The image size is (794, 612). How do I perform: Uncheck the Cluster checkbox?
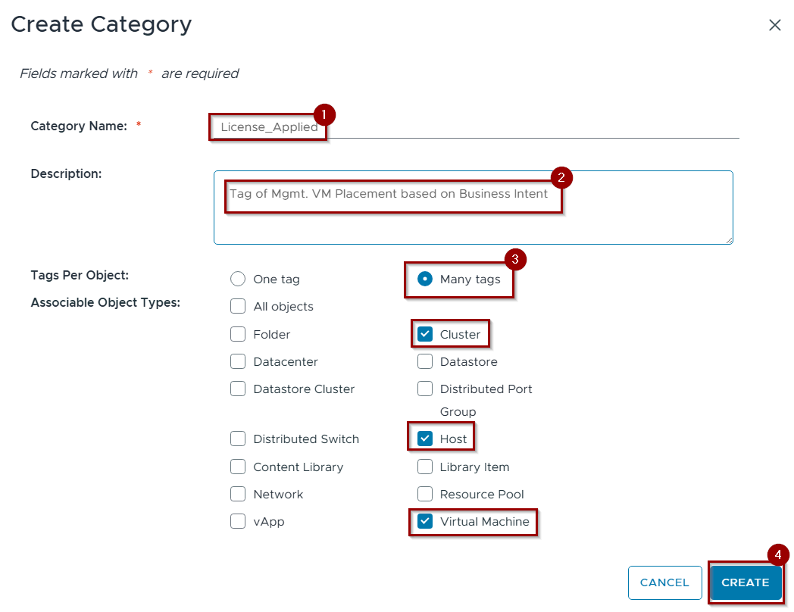(425, 334)
